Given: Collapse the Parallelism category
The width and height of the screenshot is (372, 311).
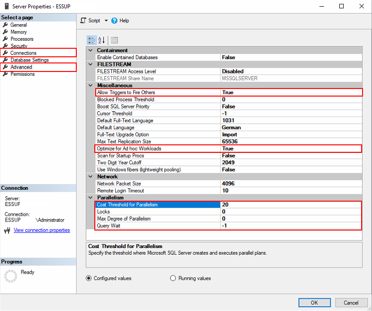Looking at the screenshot, I should pyautogui.click(x=91, y=197).
